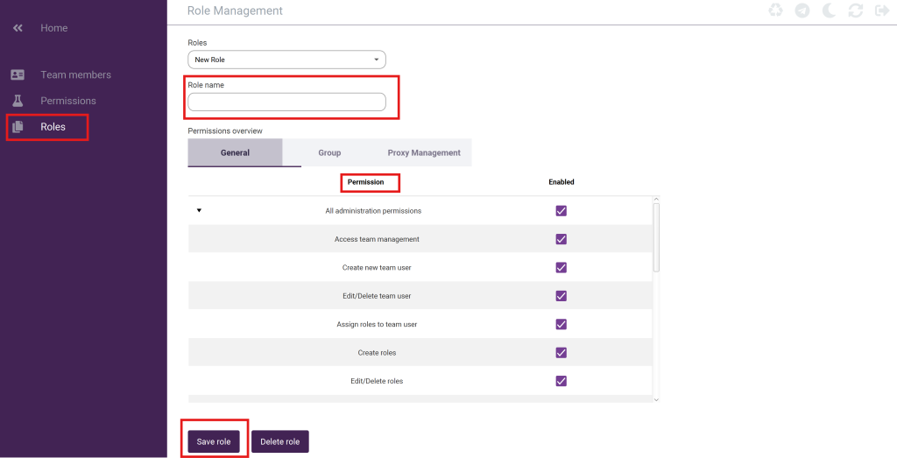
Task: Open the Proxy Management tab
Action: [424, 152]
